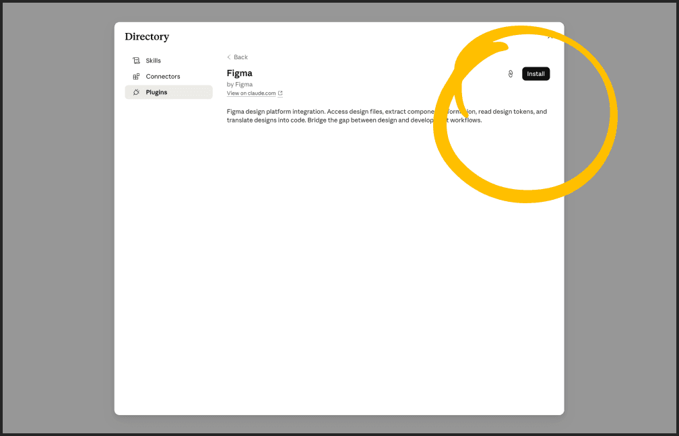Image resolution: width=679 pixels, height=436 pixels.
Task: Click the Skills scroll icon
Action: (136, 61)
